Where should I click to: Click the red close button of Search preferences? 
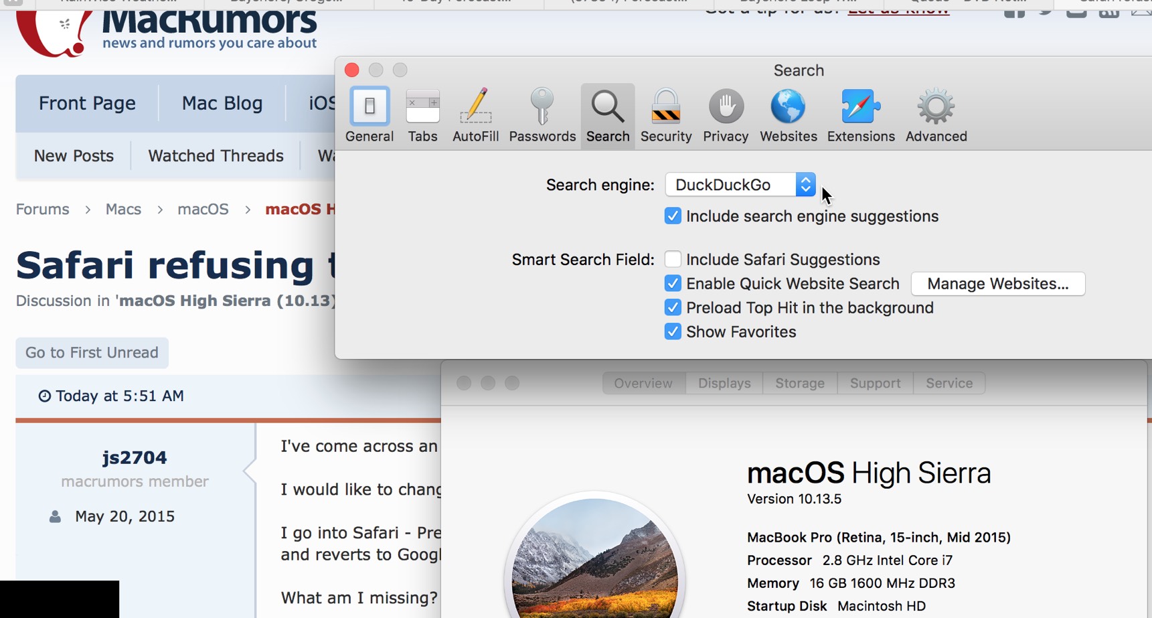click(352, 70)
